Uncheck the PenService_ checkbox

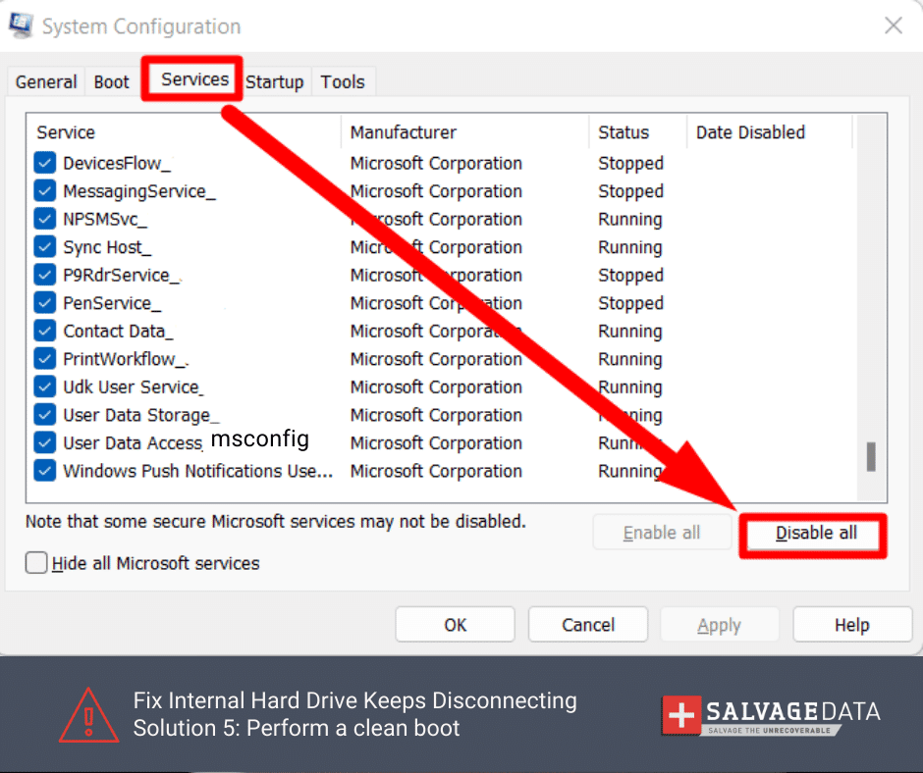point(45,303)
